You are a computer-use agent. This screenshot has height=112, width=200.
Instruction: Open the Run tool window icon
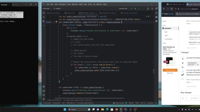tap(44, 87)
